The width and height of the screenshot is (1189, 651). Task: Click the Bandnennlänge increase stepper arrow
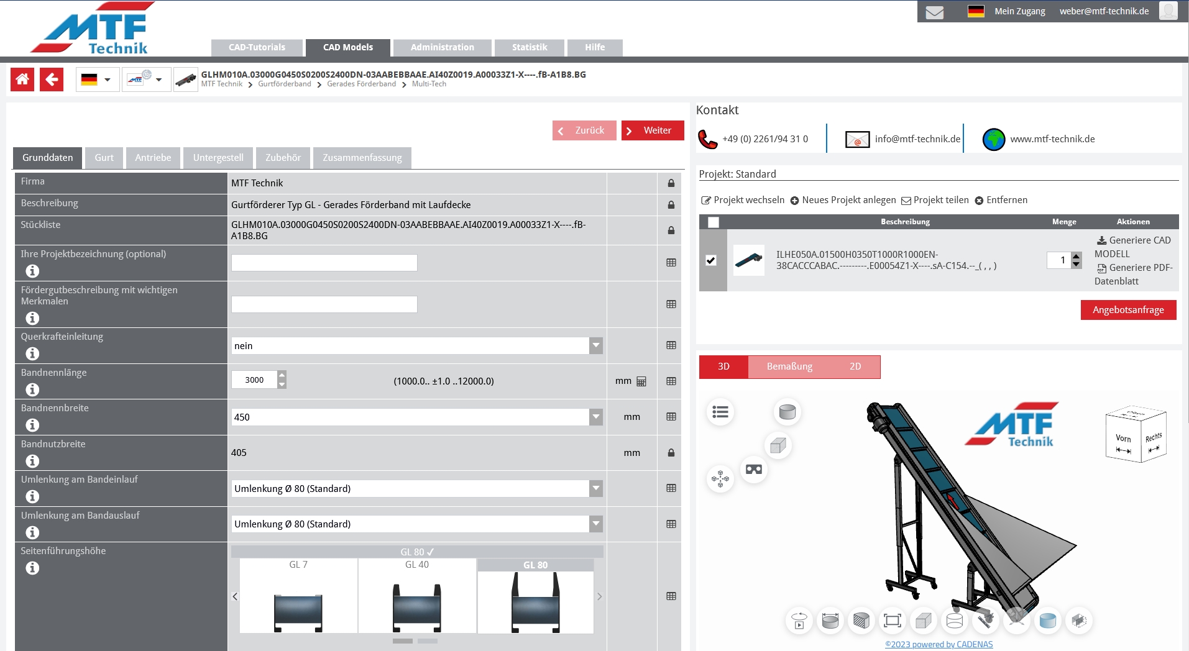(x=282, y=375)
